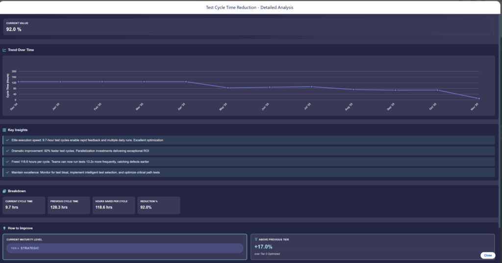Select the Tier 4 Strategic maturity pill
Screen dimensions: 502x263
point(125,248)
